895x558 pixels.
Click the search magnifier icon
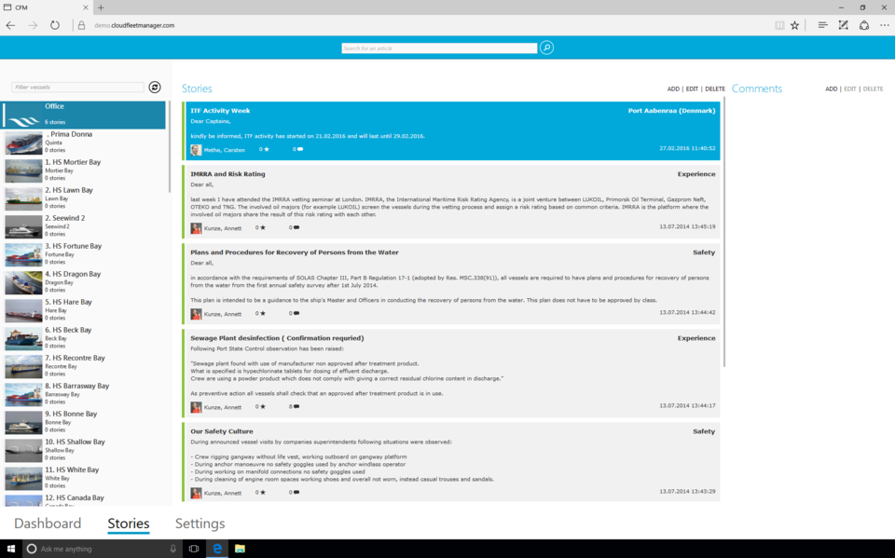547,48
